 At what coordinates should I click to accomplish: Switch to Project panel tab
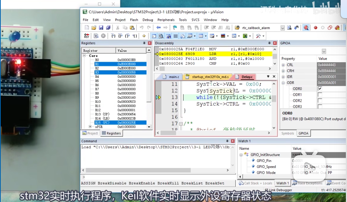coord(90,133)
